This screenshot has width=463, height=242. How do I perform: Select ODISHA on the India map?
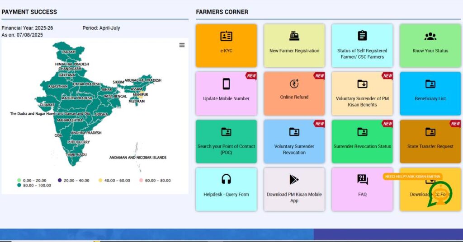click(x=101, y=114)
